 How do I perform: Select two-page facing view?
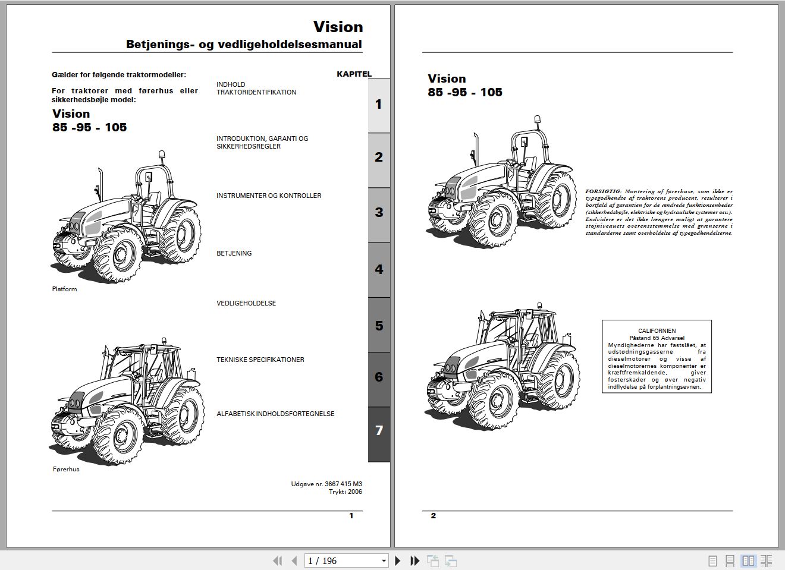(748, 560)
